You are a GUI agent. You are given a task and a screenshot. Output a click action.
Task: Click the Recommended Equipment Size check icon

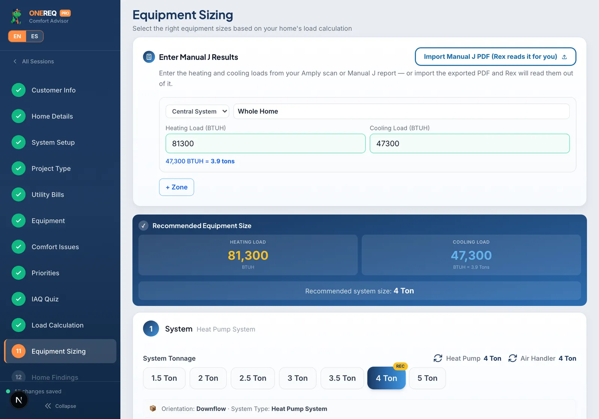pos(143,226)
